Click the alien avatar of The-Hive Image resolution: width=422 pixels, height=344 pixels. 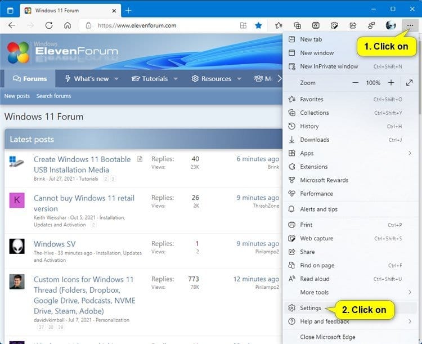coord(17,246)
